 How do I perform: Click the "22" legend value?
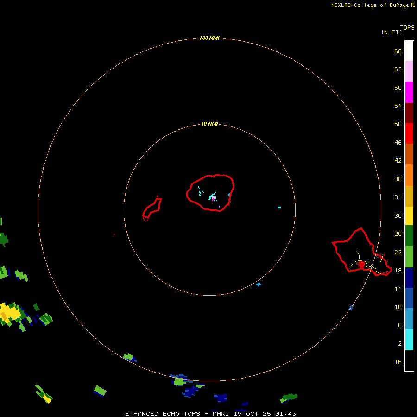coord(398,253)
